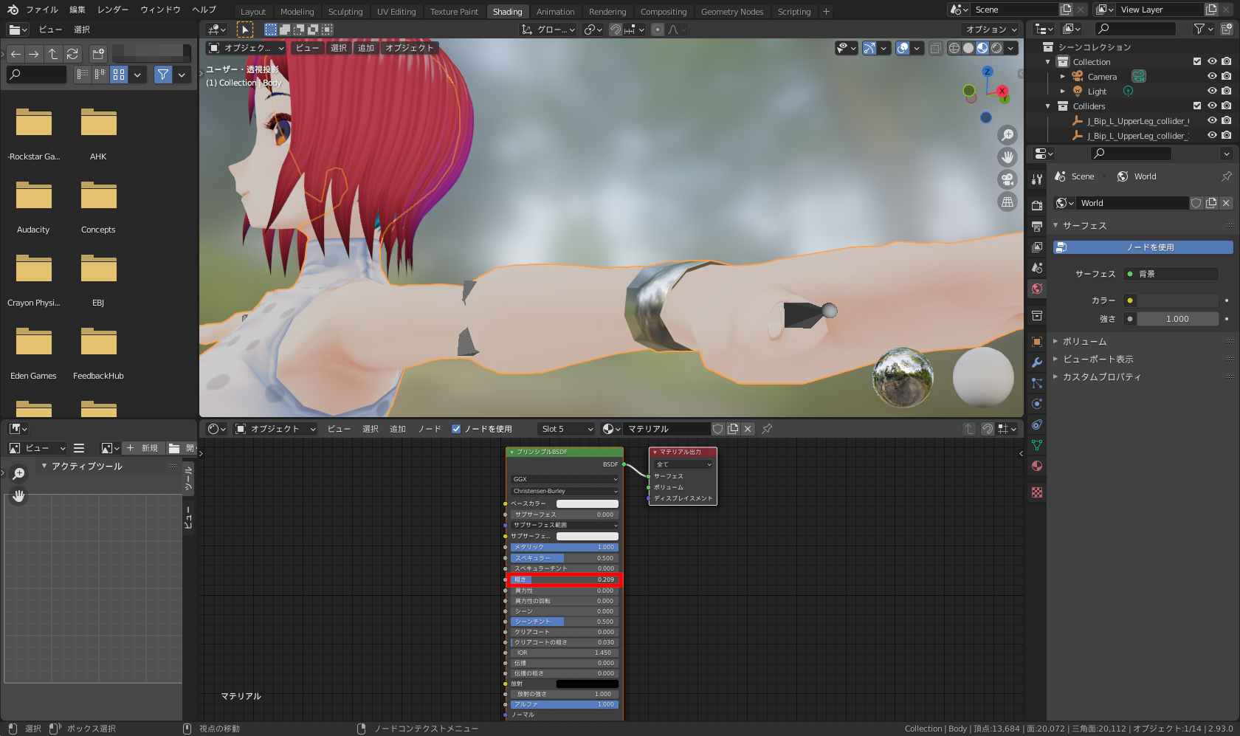Expand the ボリューム panel
1240x736 pixels.
tap(1084, 342)
